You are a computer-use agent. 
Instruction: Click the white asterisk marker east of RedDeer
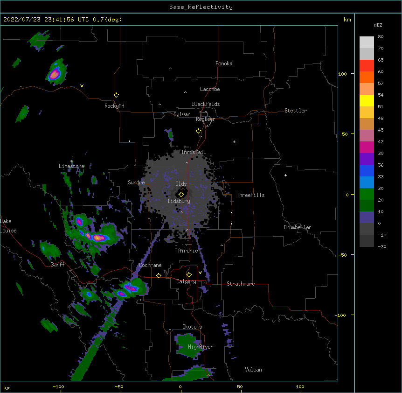pyautogui.click(x=234, y=141)
